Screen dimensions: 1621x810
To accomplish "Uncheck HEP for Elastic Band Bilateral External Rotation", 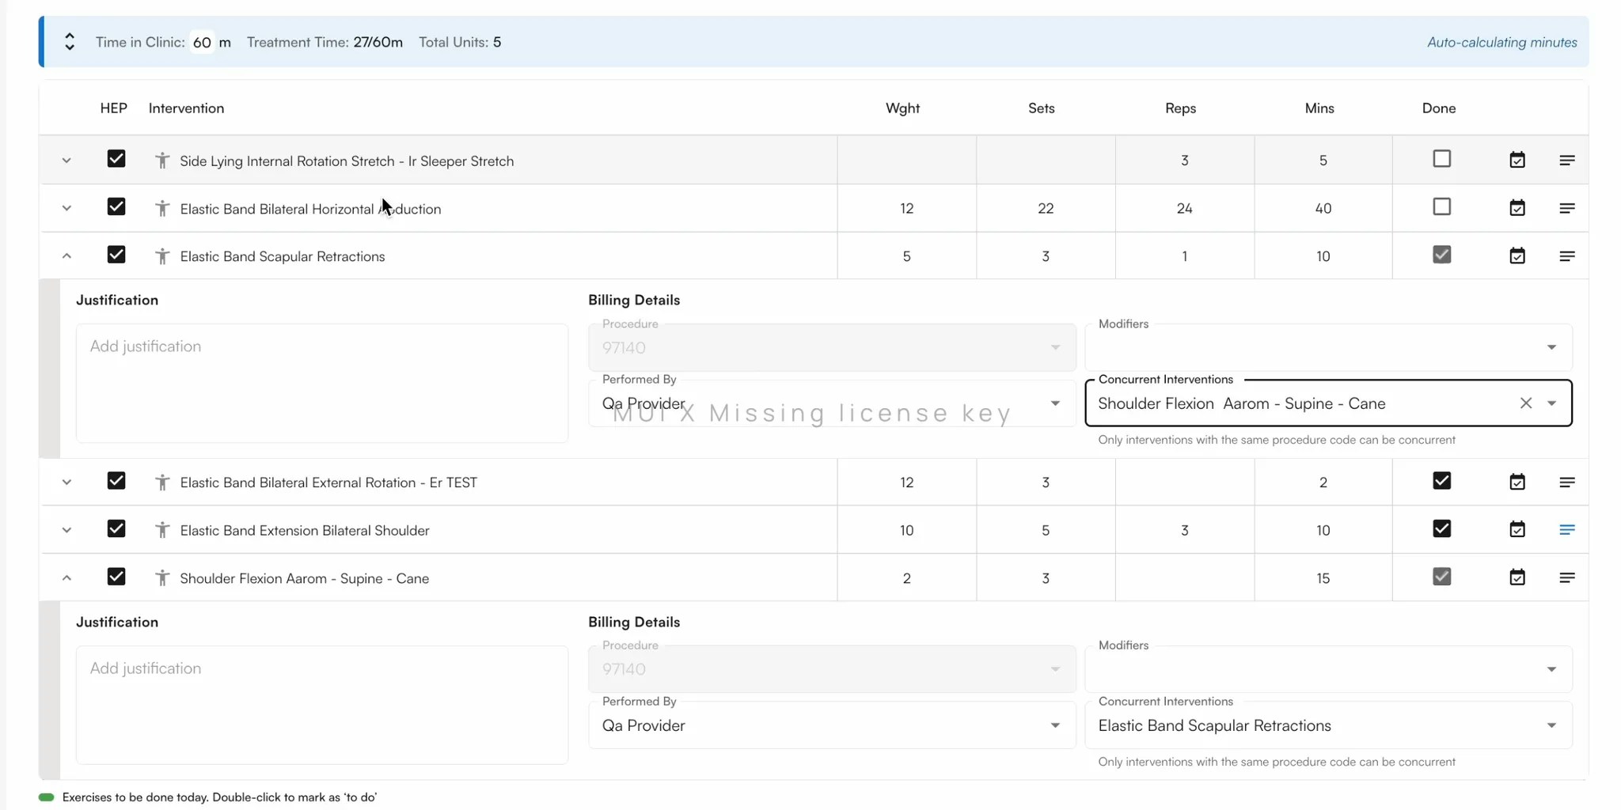I will click(116, 481).
